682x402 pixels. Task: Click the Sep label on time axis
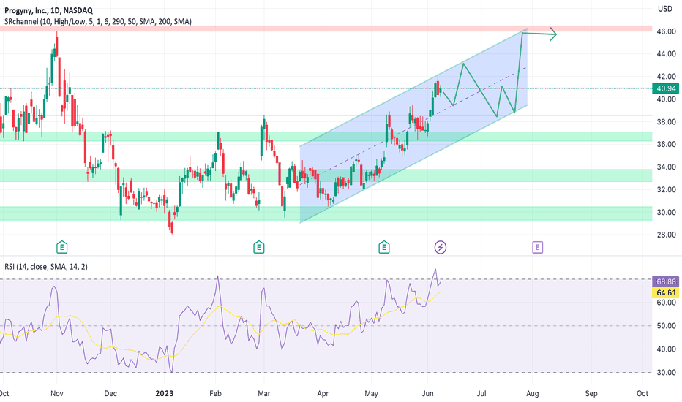[591, 393]
